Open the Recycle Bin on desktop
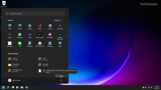The height and width of the screenshot is (90, 161). click(x=4, y=4)
